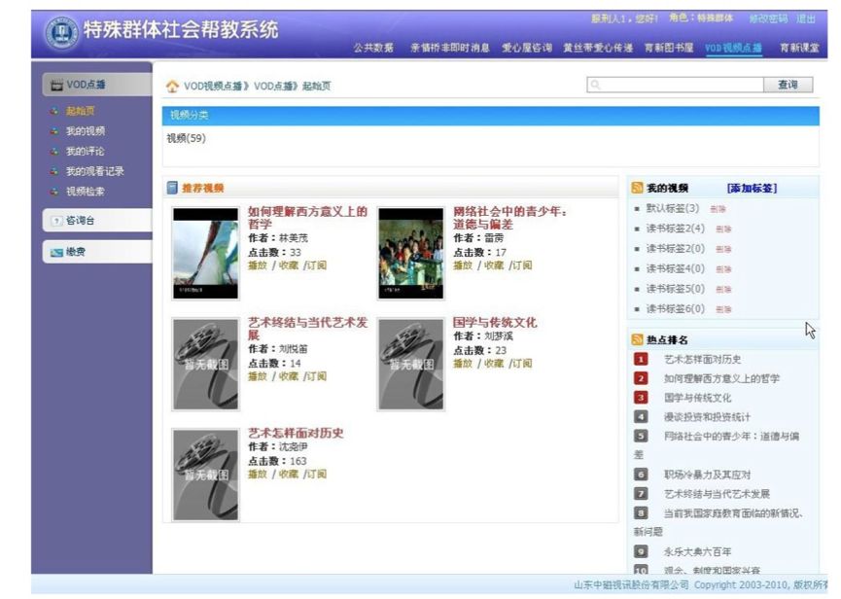
Task: Click the 删除 link beside 默认标签(3)
Action: pos(718,209)
